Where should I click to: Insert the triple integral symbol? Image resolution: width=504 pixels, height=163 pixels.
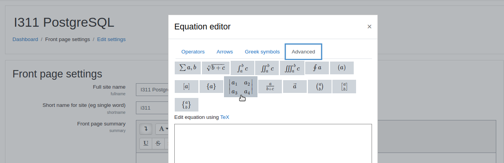click(x=292, y=68)
